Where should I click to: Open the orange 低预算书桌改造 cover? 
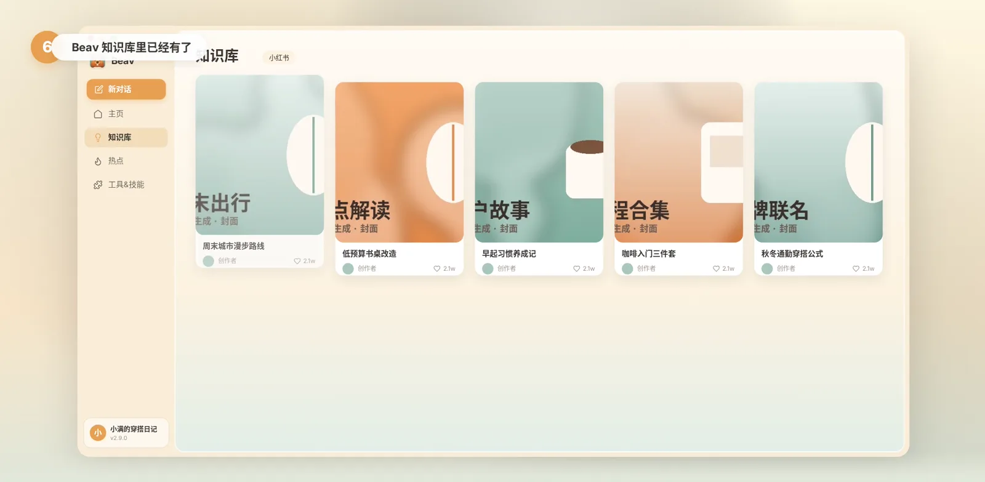pyautogui.click(x=400, y=163)
